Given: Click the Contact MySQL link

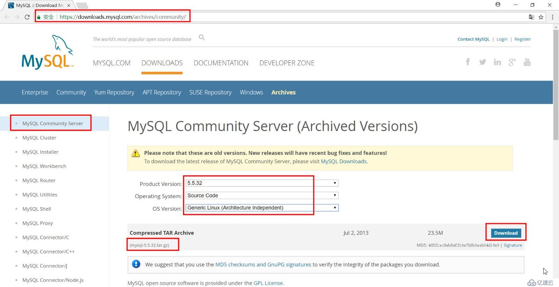Looking at the screenshot, I should click(x=473, y=39).
